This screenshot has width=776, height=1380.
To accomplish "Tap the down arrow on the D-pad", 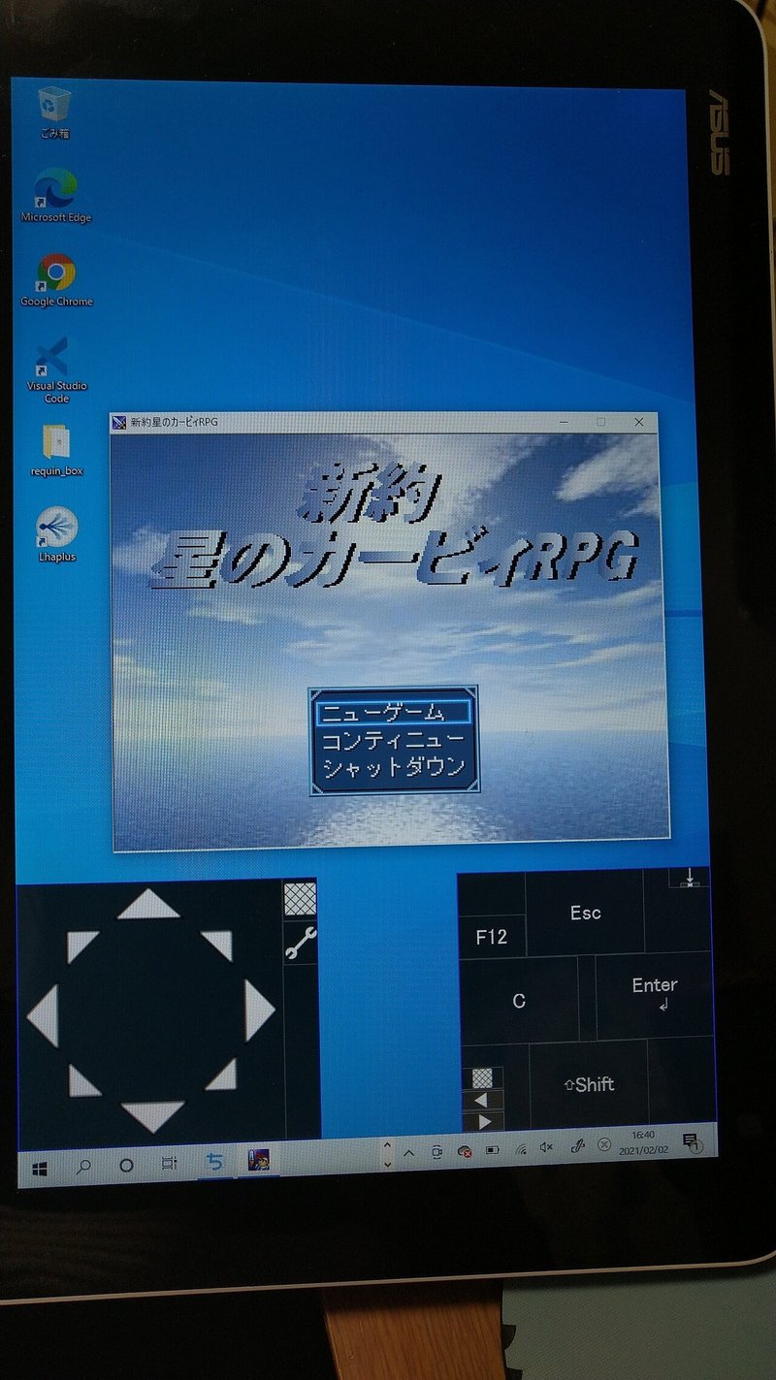I will pos(152,1116).
